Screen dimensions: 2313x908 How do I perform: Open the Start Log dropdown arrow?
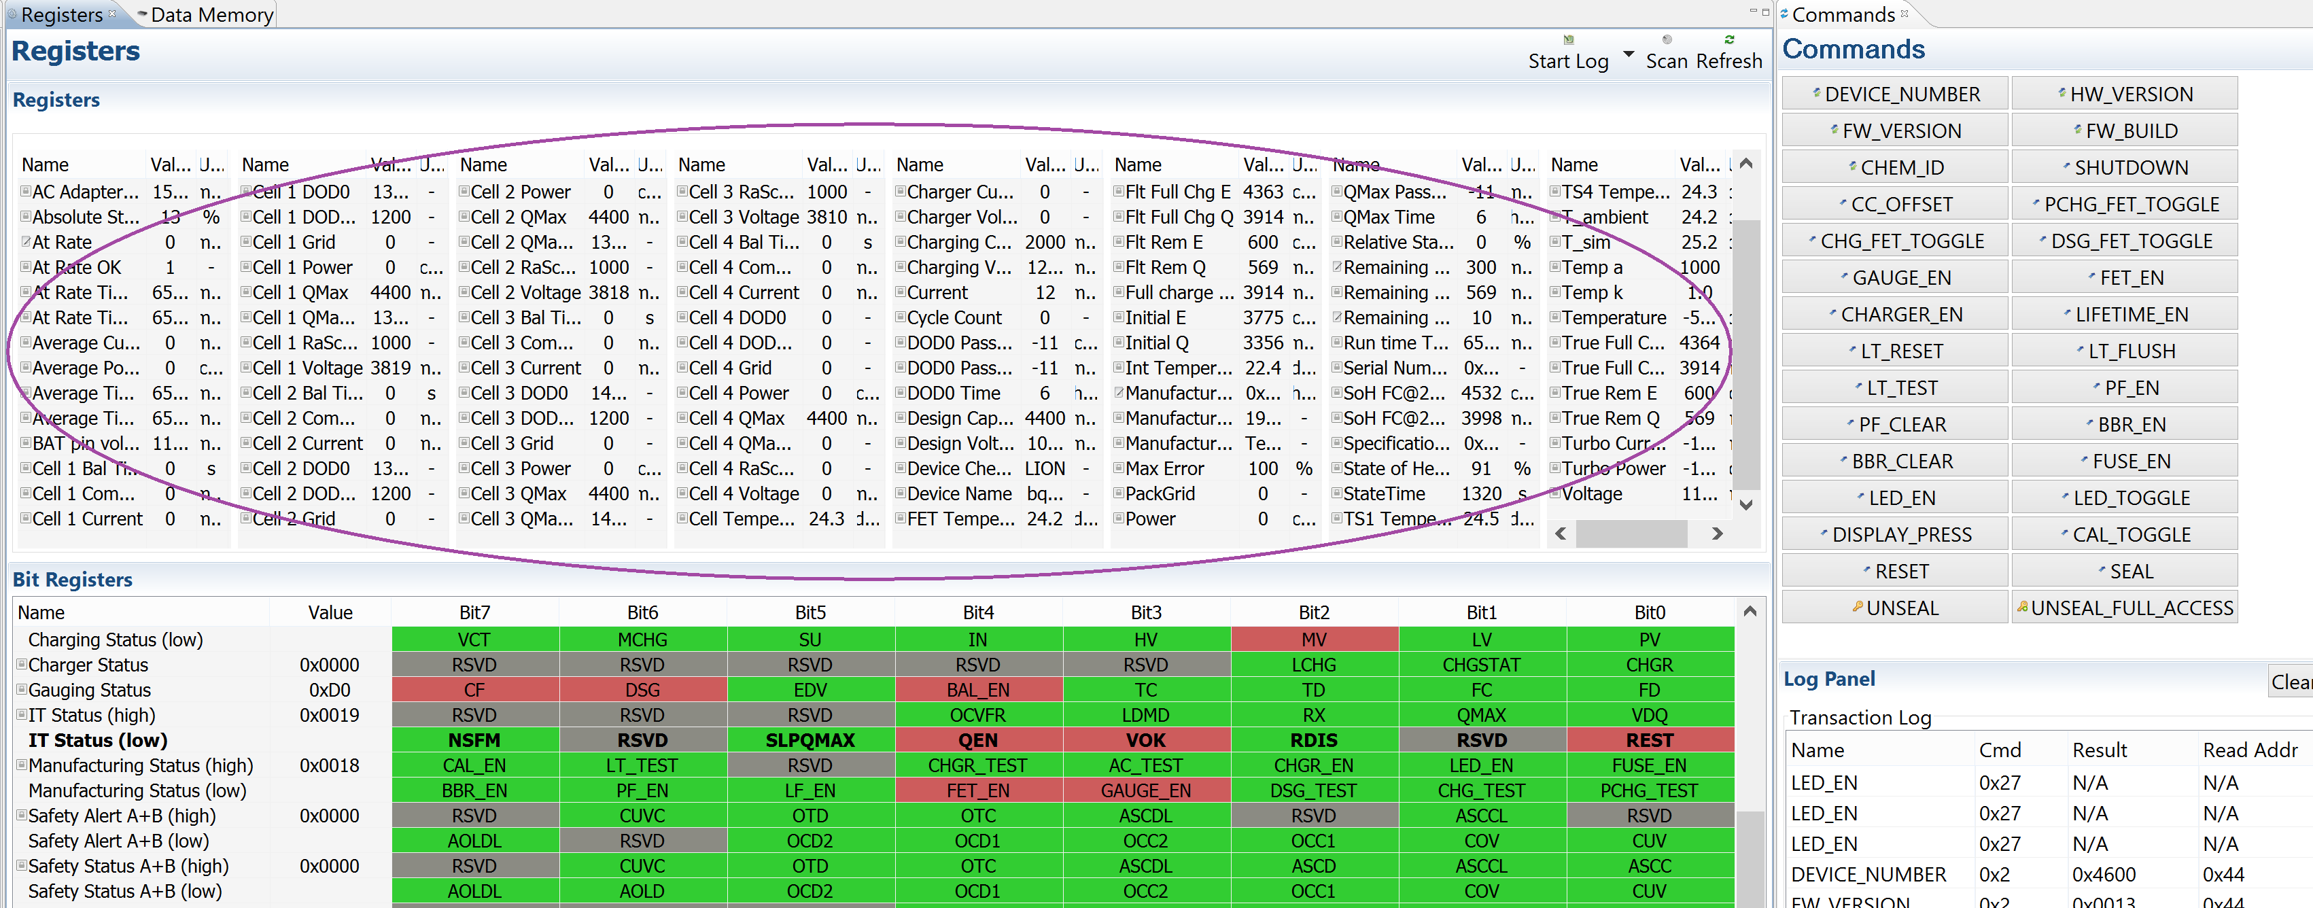1628,54
